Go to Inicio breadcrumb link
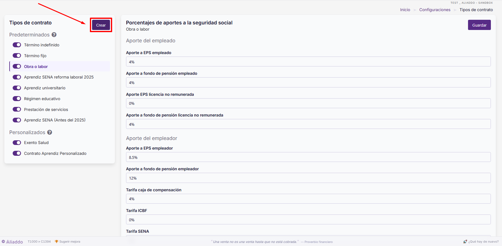The image size is (502, 246). click(405, 10)
